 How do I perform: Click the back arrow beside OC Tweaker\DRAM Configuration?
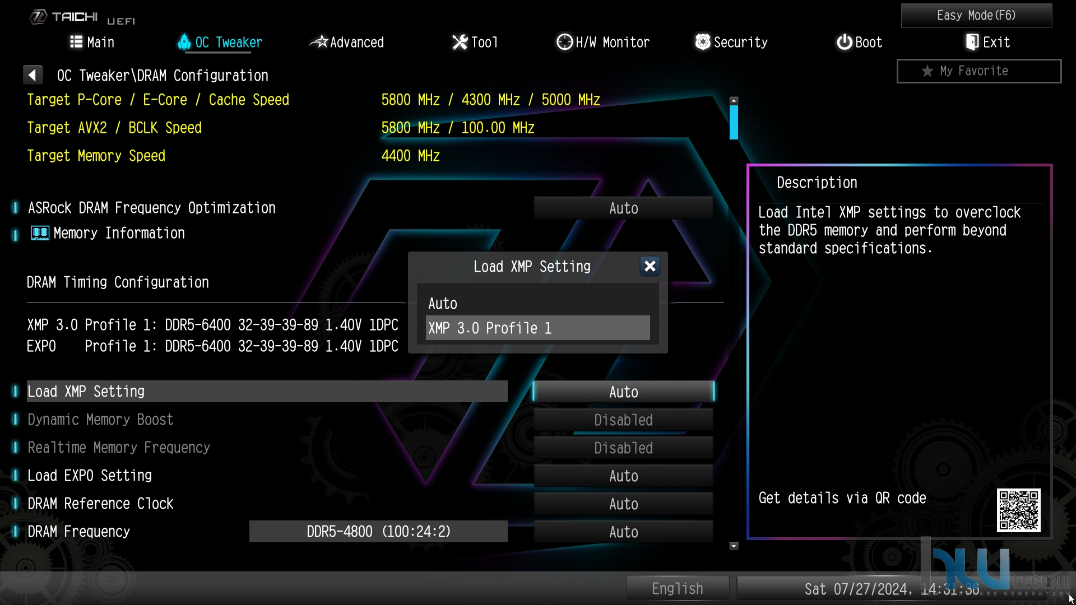click(x=33, y=75)
